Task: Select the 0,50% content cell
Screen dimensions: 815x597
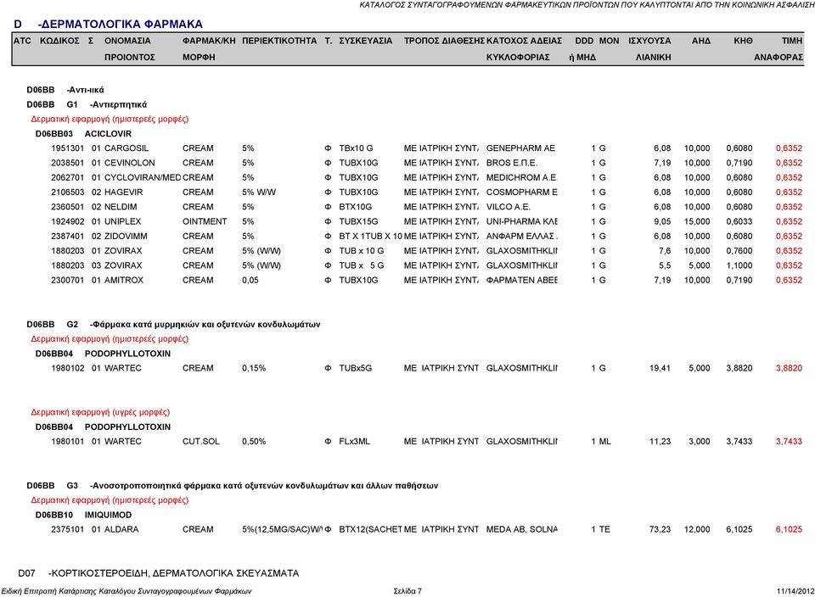Action: pos(254,441)
